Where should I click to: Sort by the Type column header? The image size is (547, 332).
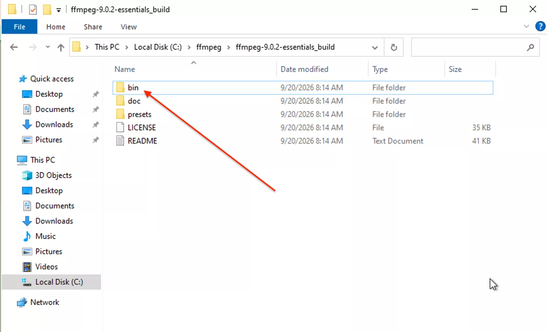tap(380, 69)
